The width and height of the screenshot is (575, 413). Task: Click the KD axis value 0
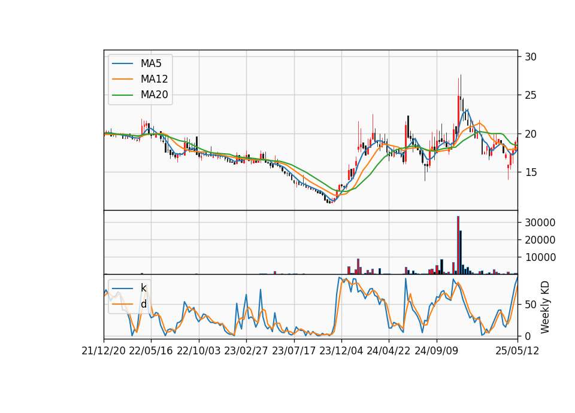tap(528, 336)
